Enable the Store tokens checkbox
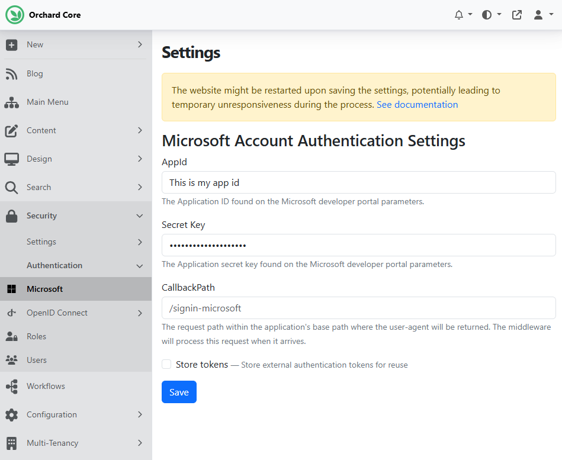Image resolution: width=562 pixels, height=460 pixels. point(166,364)
